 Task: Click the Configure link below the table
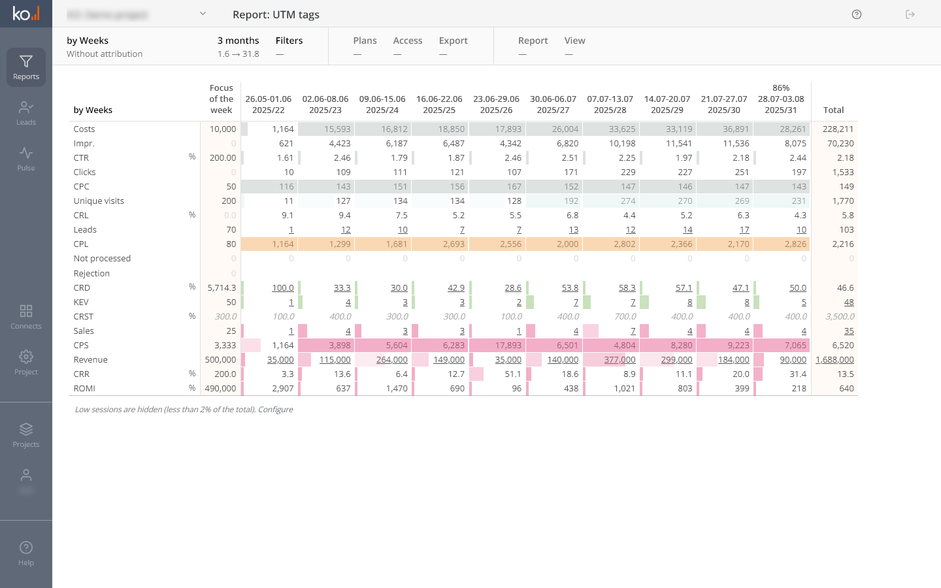(275, 410)
